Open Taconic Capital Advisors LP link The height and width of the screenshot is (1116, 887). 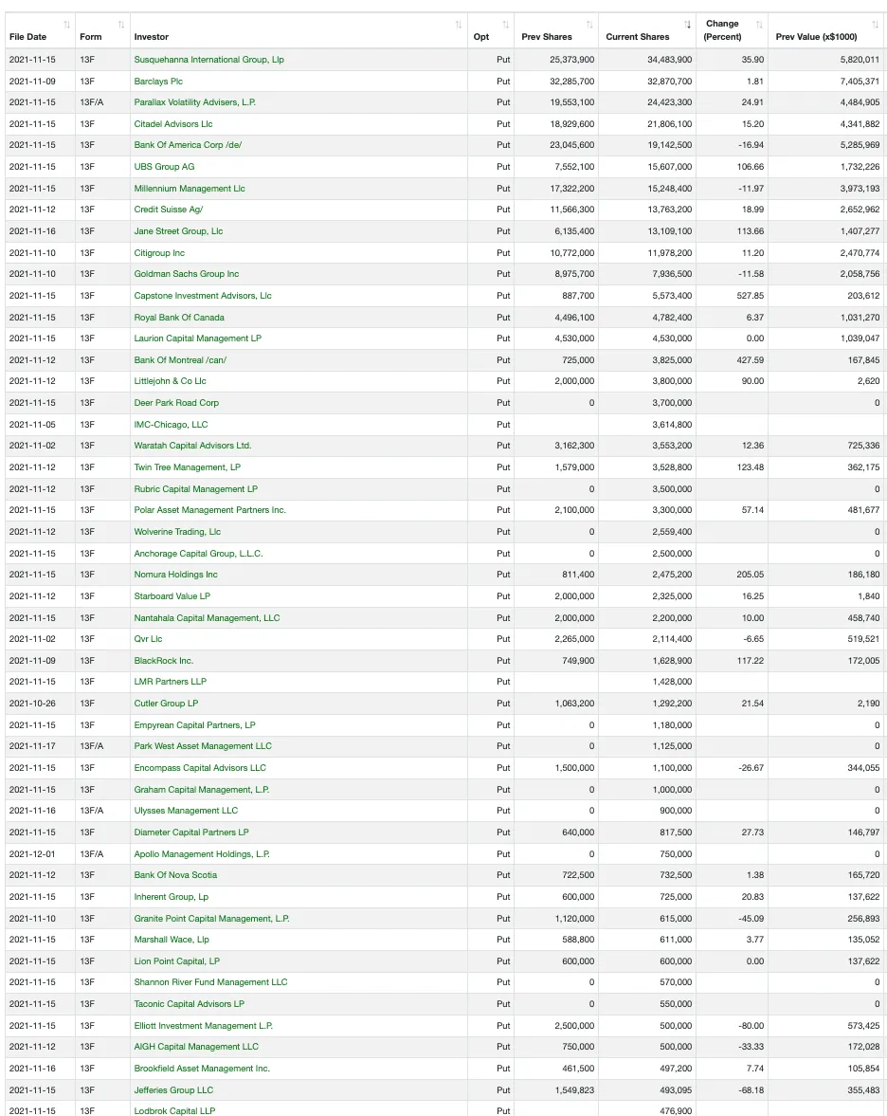point(190,1004)
